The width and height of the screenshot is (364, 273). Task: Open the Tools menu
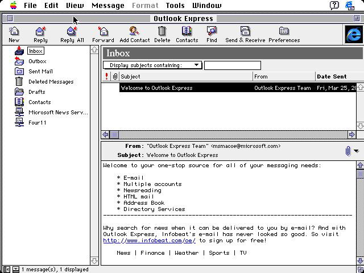point(175,6)
